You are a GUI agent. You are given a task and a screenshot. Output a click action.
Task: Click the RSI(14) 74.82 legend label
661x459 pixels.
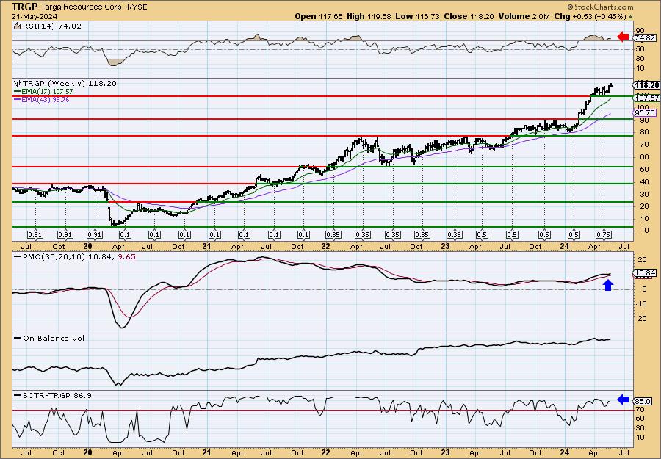click(x=51, y=26)
